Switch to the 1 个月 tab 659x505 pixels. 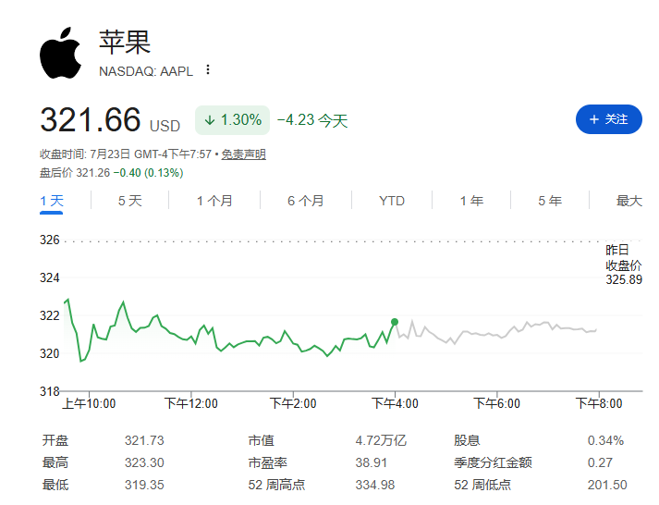point(214,201)
